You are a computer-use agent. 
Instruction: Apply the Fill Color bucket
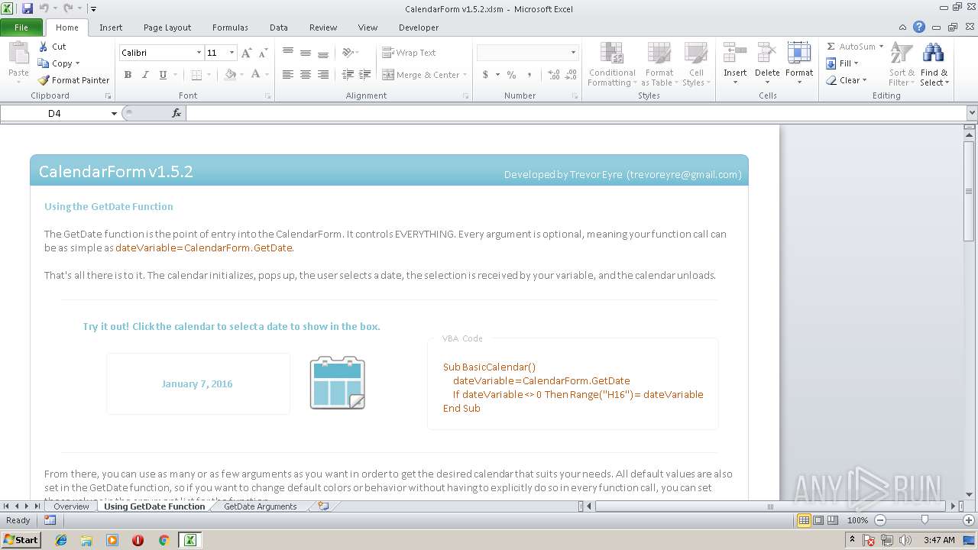tap(230, 75)
